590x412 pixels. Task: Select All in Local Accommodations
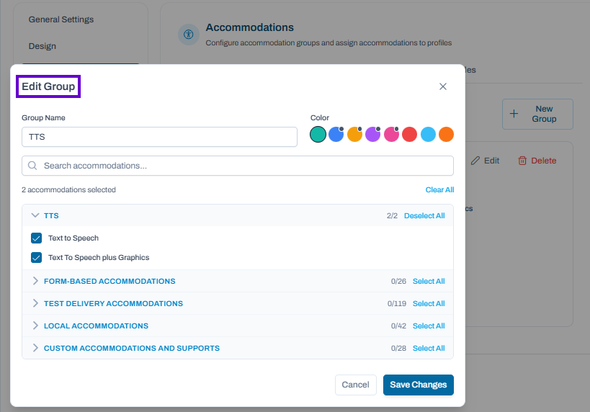429,326
